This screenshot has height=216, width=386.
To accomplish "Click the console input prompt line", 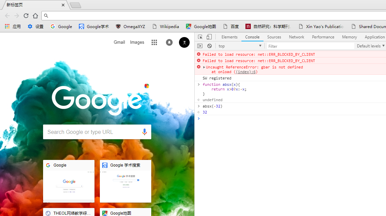I will tap(291, 119).
